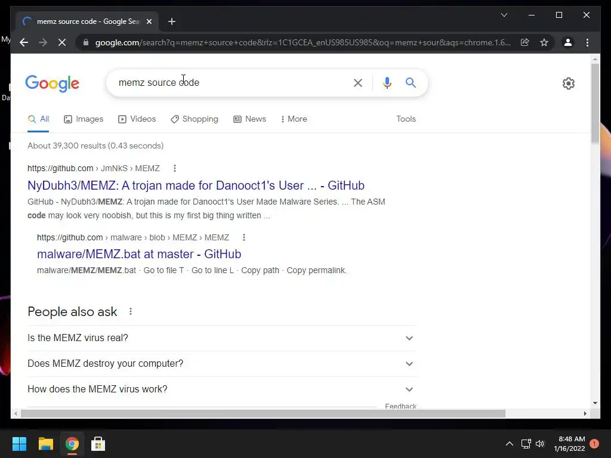Click the scroll down arrow of vertical scrollbar

(595, 404)
